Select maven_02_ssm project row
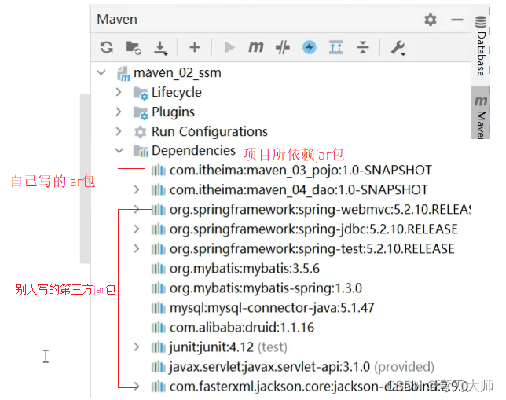 click(x=178, y=73)
